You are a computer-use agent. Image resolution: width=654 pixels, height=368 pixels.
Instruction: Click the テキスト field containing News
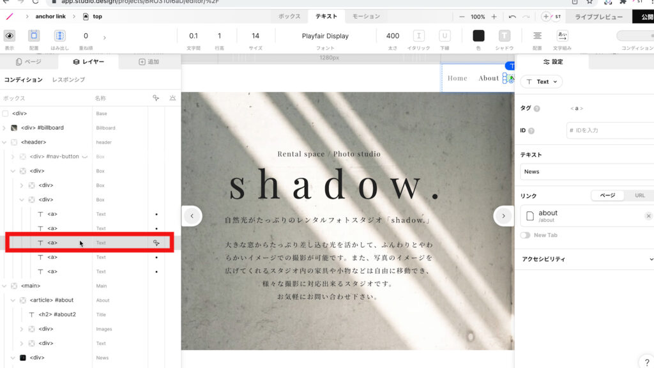pos(587,171)
